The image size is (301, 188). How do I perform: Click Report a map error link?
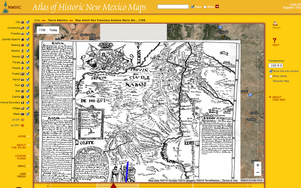click(x=251, y=180)
